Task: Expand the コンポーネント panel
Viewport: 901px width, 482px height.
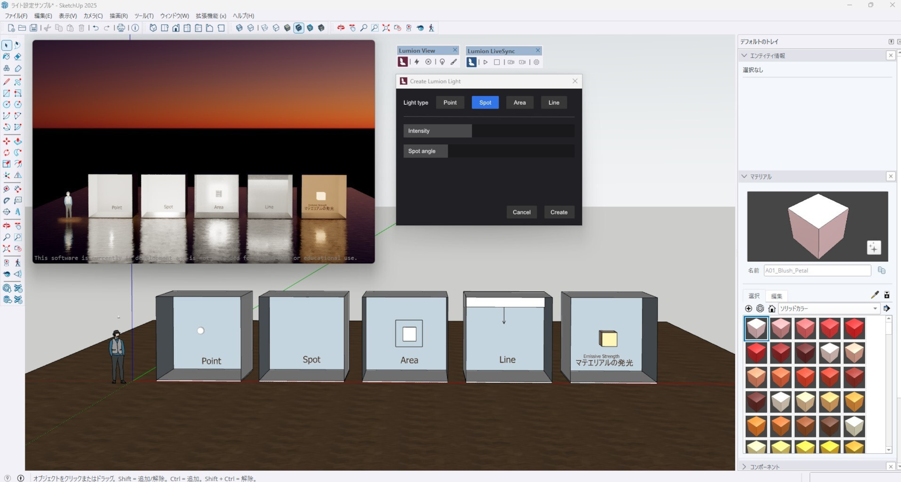Action: (x=744, y=466)
